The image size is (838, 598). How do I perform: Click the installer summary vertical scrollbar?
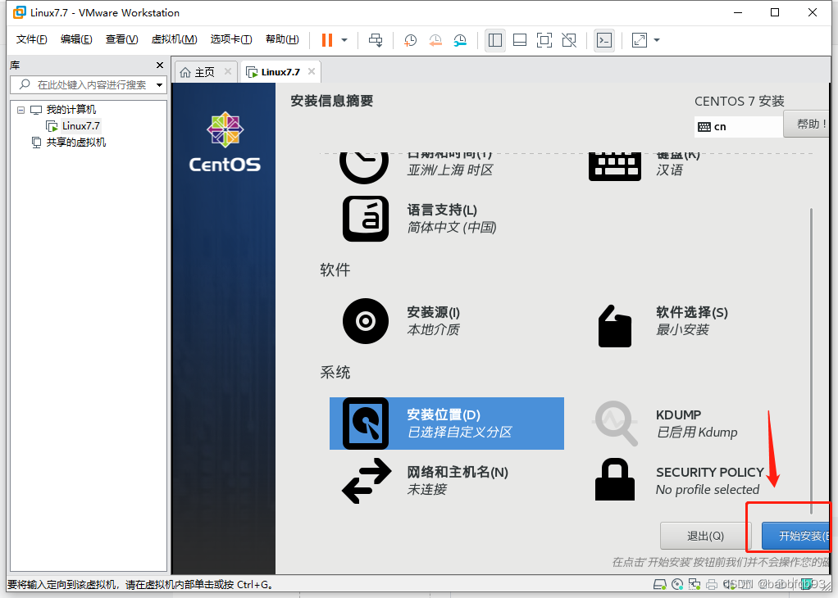(811, 360)
